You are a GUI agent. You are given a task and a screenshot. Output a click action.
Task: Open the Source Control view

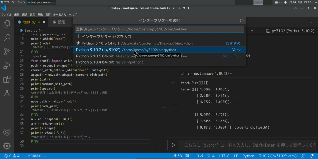[7, 52]
